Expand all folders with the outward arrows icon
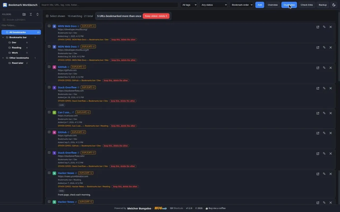Screen dimensions: 340x212 point(37,14)
